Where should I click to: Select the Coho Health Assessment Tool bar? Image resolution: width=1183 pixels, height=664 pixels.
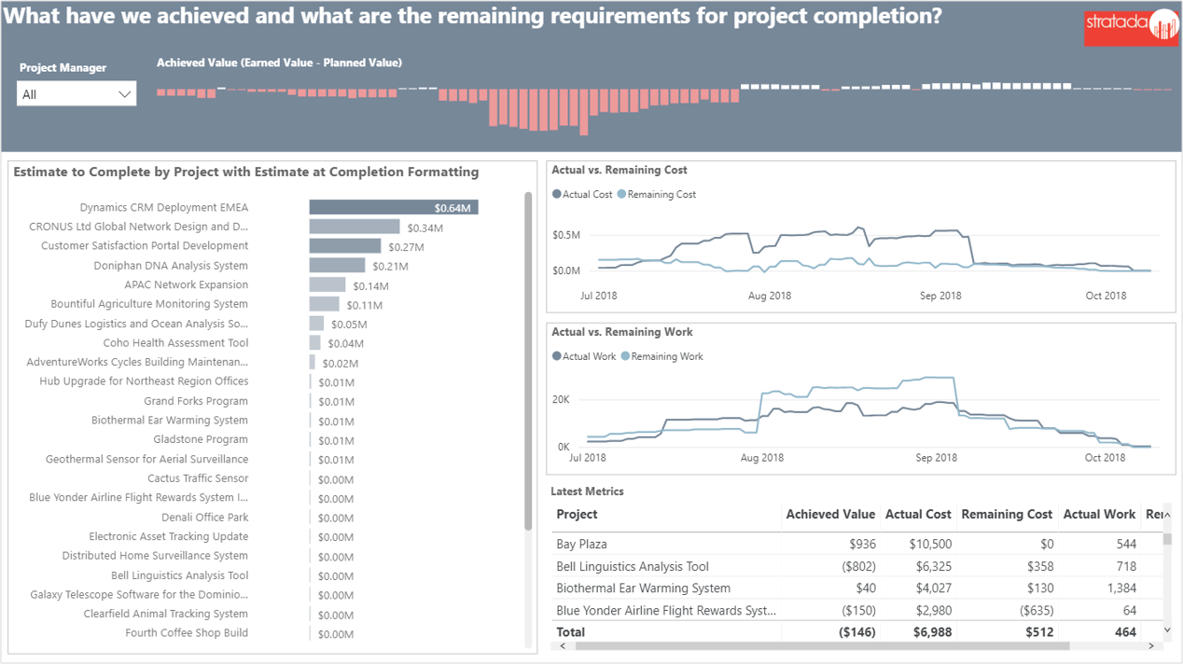pos(315,343)
